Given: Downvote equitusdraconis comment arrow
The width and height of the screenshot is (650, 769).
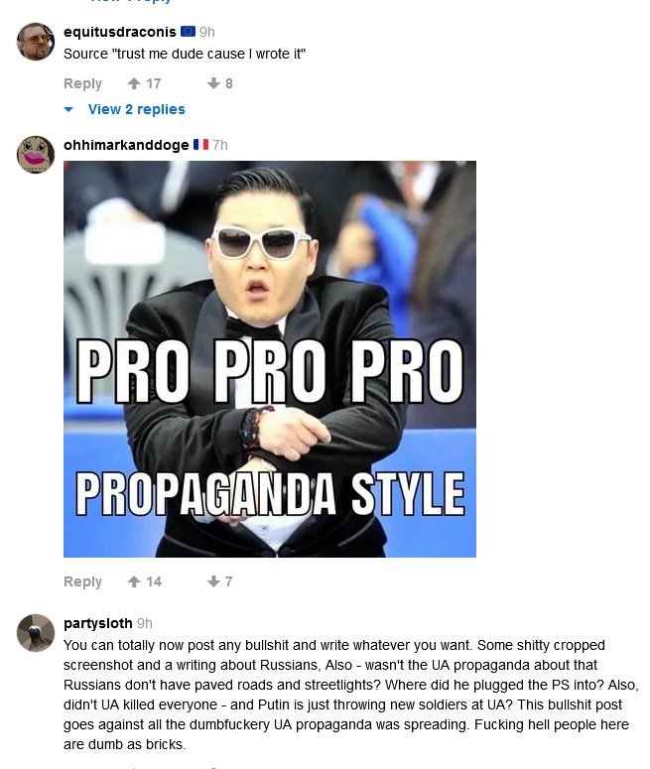Looking at the screenshot, I should click(x=213, y=83).
